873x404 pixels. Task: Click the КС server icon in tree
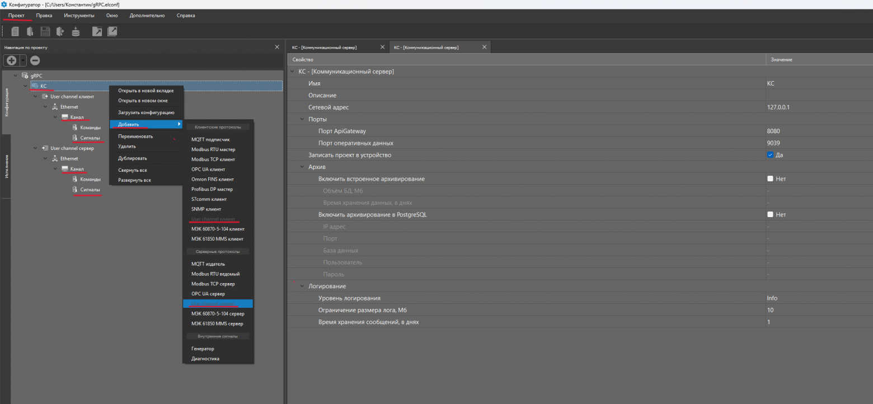click(35, 86)
